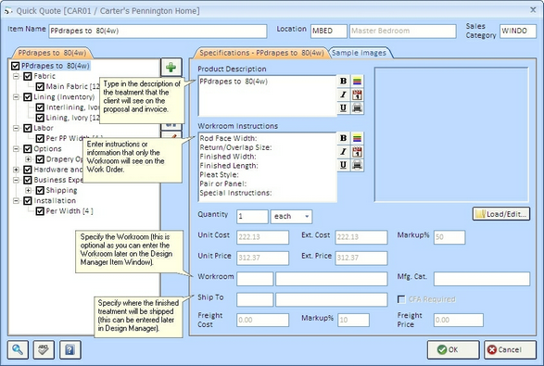This screenshot has height=366, width=544.
Task: Click the Markup% field showing 50
Action: point(449,237)
